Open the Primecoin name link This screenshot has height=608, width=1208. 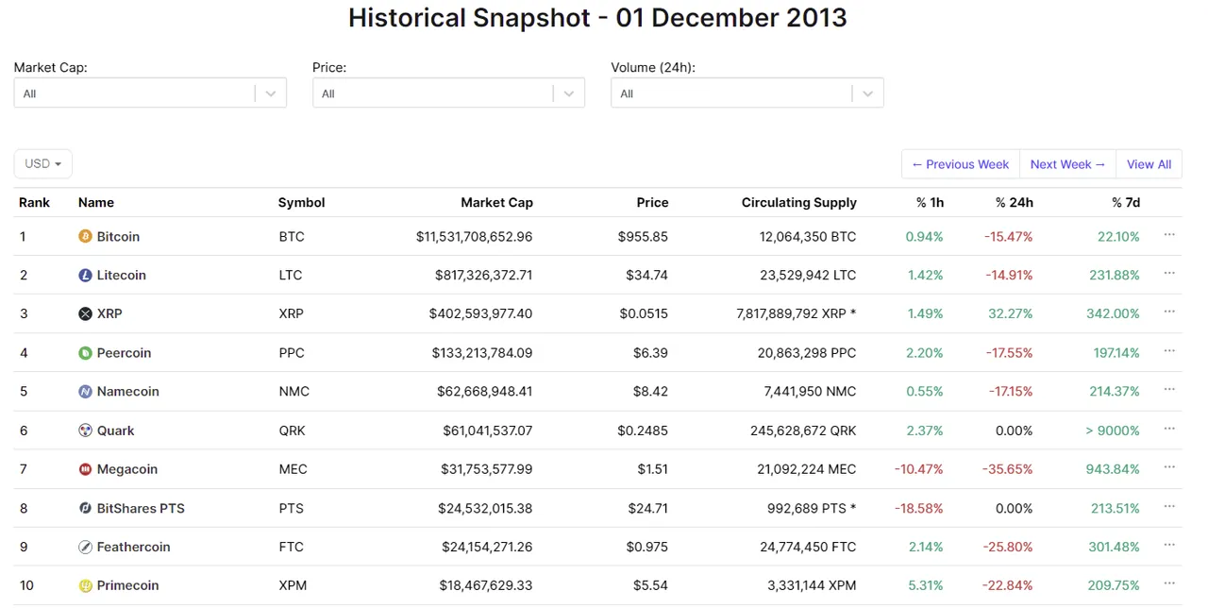click(127, 585)
